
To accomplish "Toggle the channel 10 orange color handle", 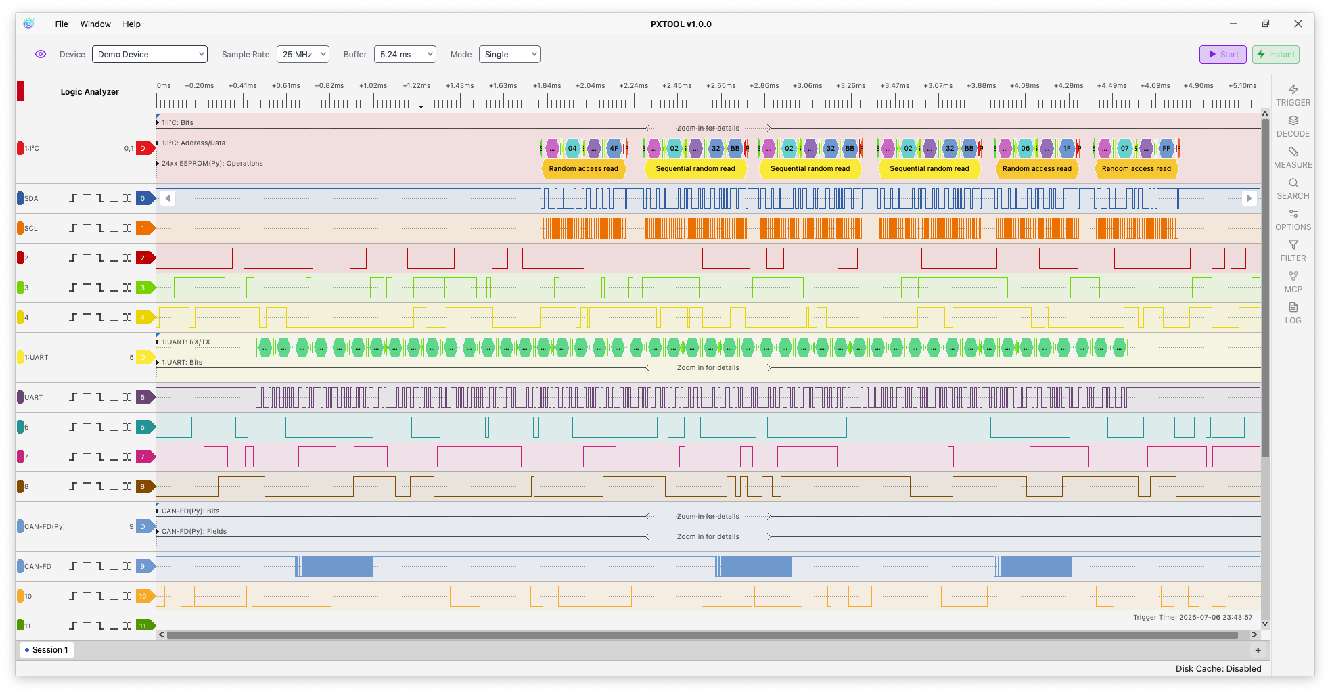I will [x=20, y=596].
